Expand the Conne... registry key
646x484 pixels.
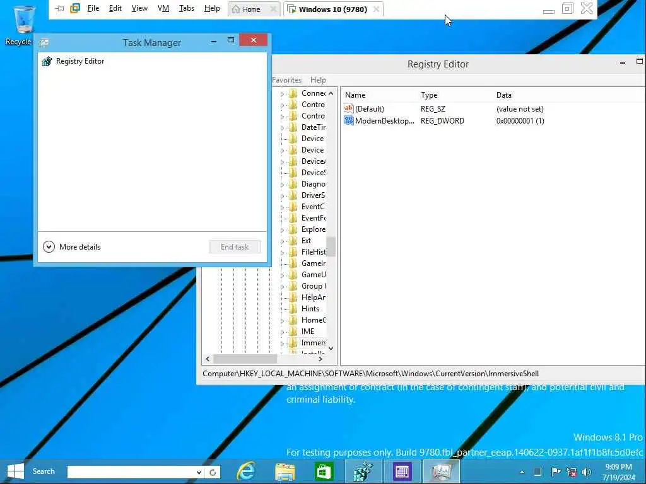[x=282, y=95]
